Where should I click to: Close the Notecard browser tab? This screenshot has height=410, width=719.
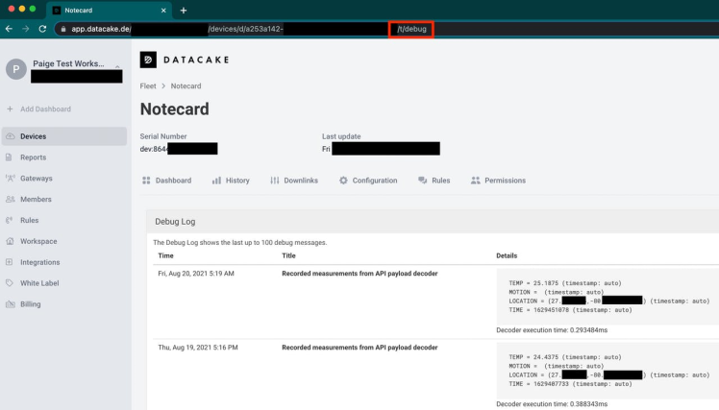(163, 10)
